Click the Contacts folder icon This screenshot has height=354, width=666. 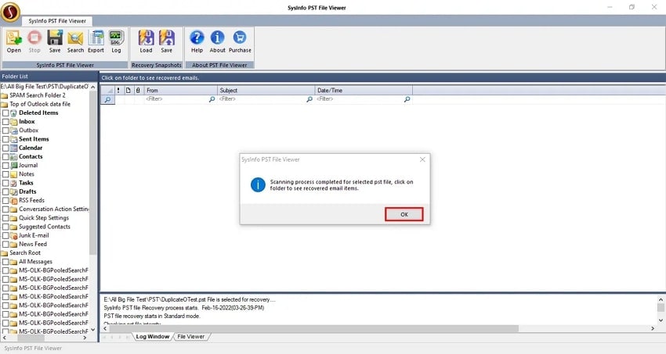[x=13, y=156]
